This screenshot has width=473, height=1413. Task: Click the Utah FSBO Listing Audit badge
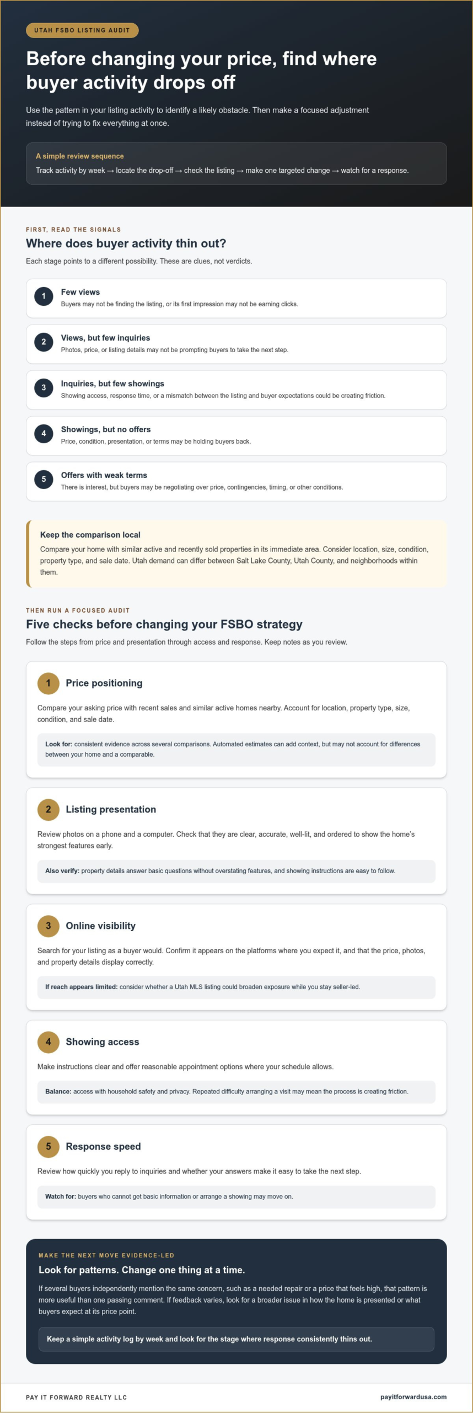(82, 30)
